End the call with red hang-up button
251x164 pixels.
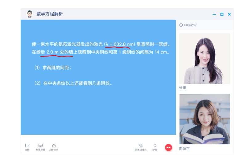click(168, 147)
